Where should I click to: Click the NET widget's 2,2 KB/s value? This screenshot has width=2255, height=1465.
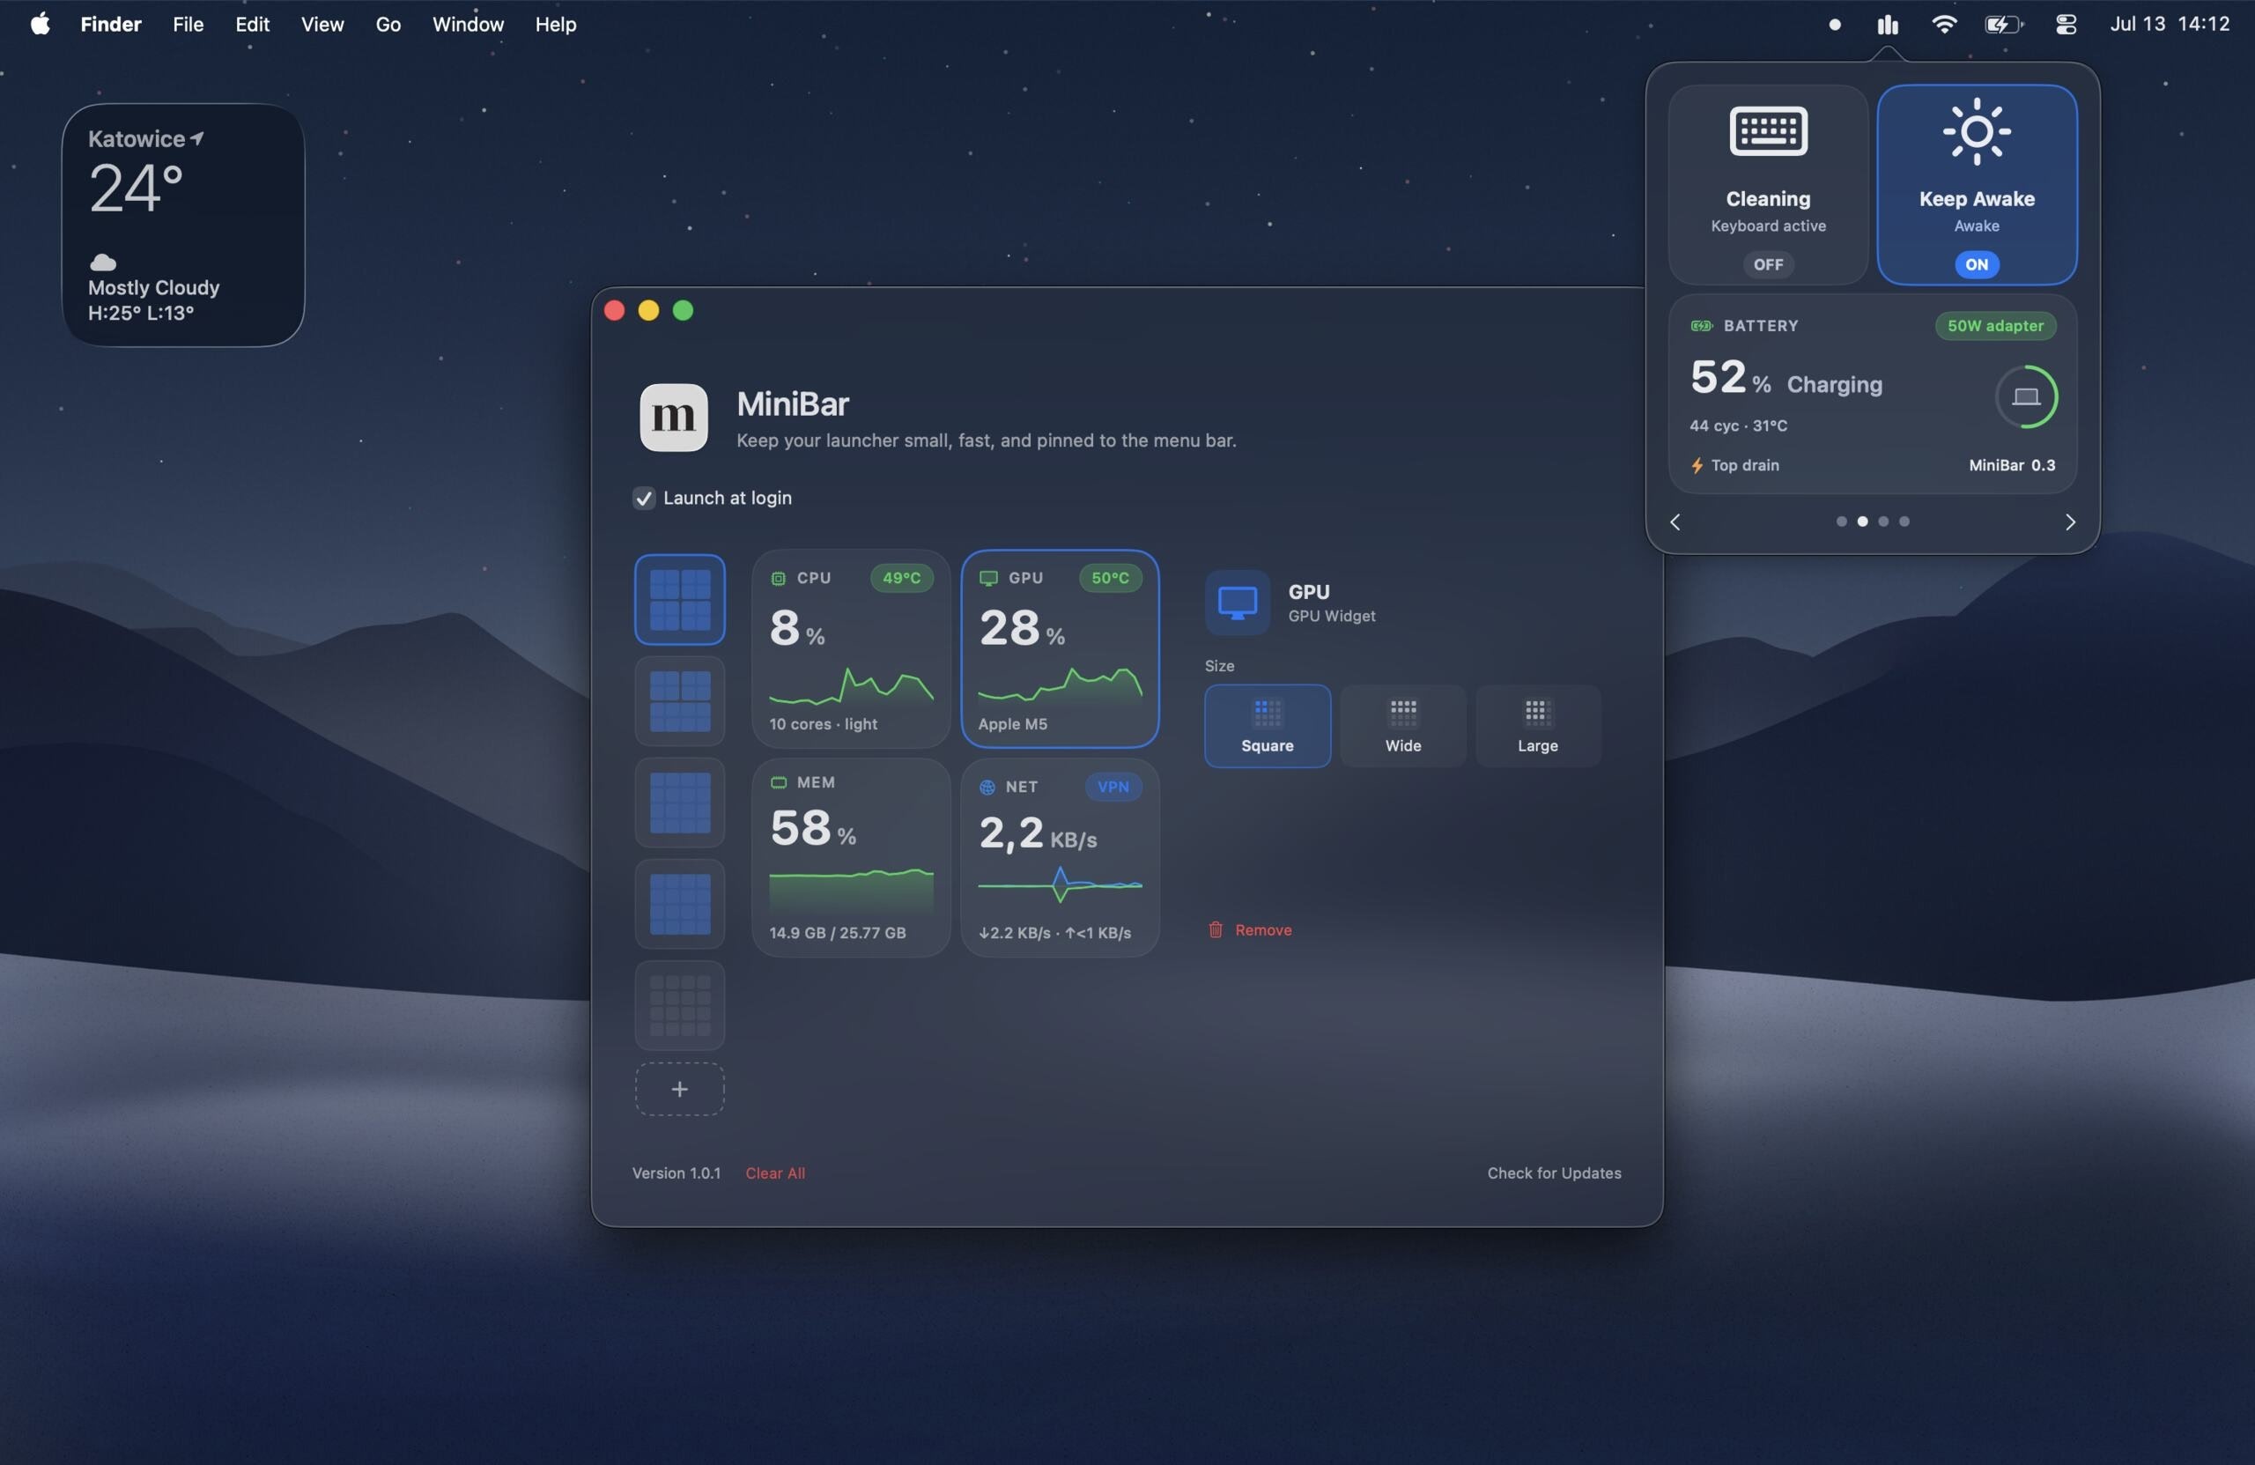[1038, 834]
